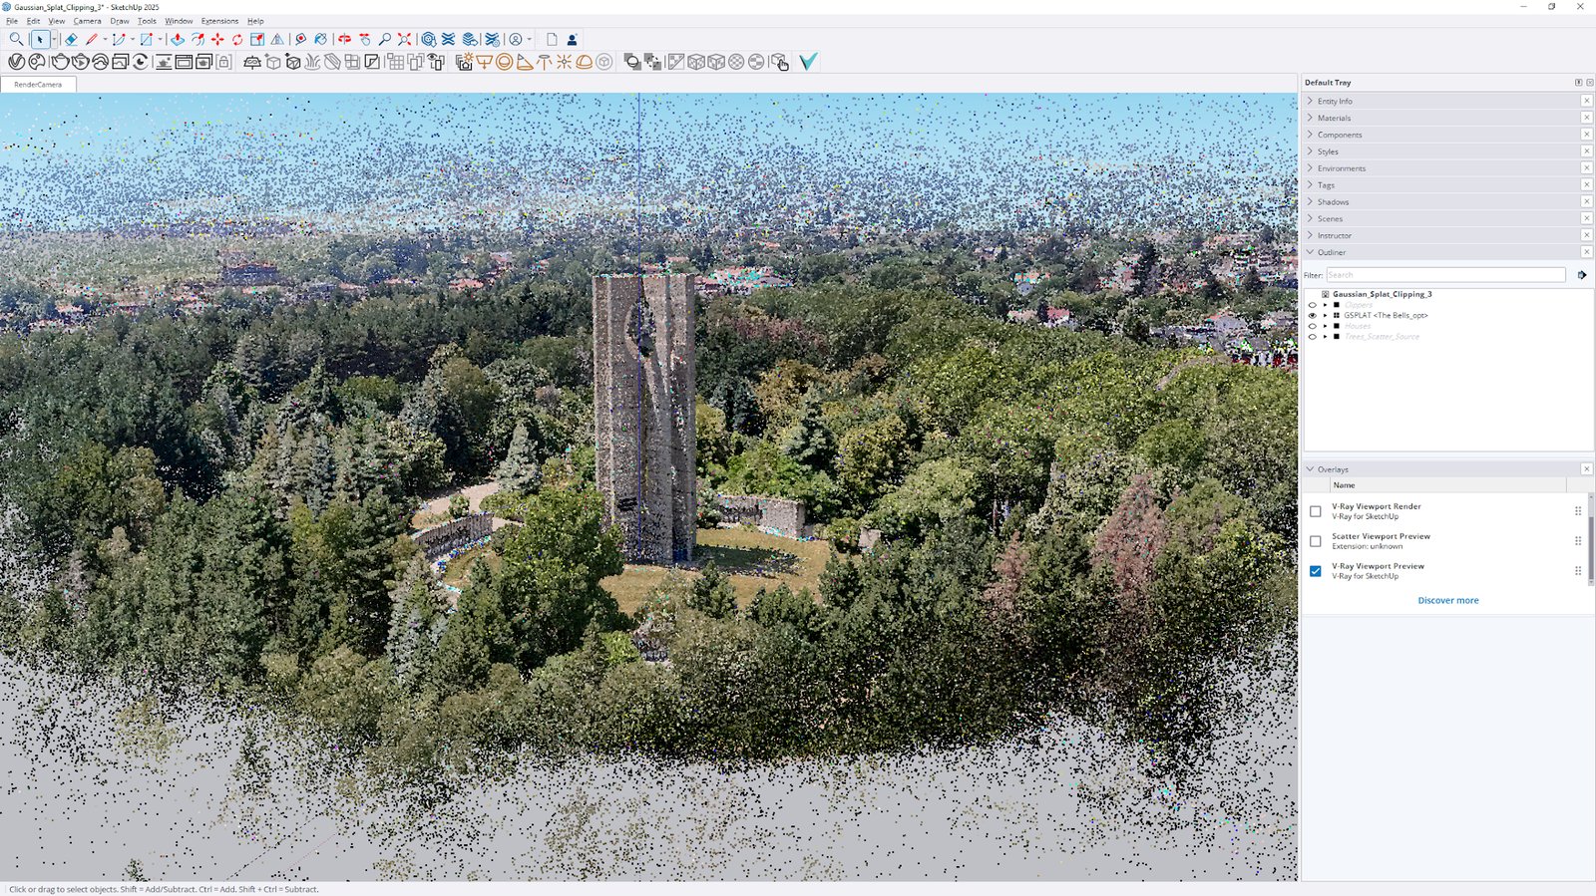This screenshot has width=1596, height=896.
Task: Open the Camera menu
Action: click(x=87, y=21)
